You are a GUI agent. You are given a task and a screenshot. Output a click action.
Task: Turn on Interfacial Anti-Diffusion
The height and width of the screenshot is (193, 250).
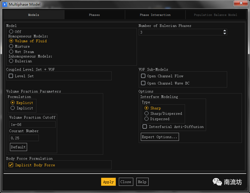[145, 127]
